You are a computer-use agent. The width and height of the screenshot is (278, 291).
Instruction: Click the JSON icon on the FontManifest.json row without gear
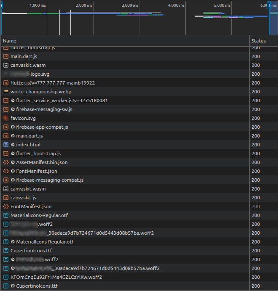6,206
